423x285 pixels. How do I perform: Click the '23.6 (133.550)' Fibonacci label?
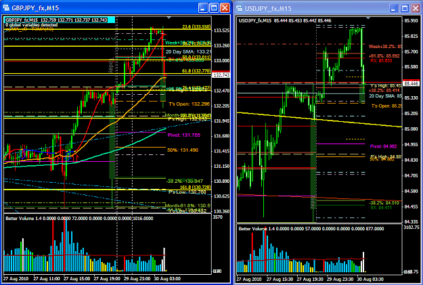[196, 26]
